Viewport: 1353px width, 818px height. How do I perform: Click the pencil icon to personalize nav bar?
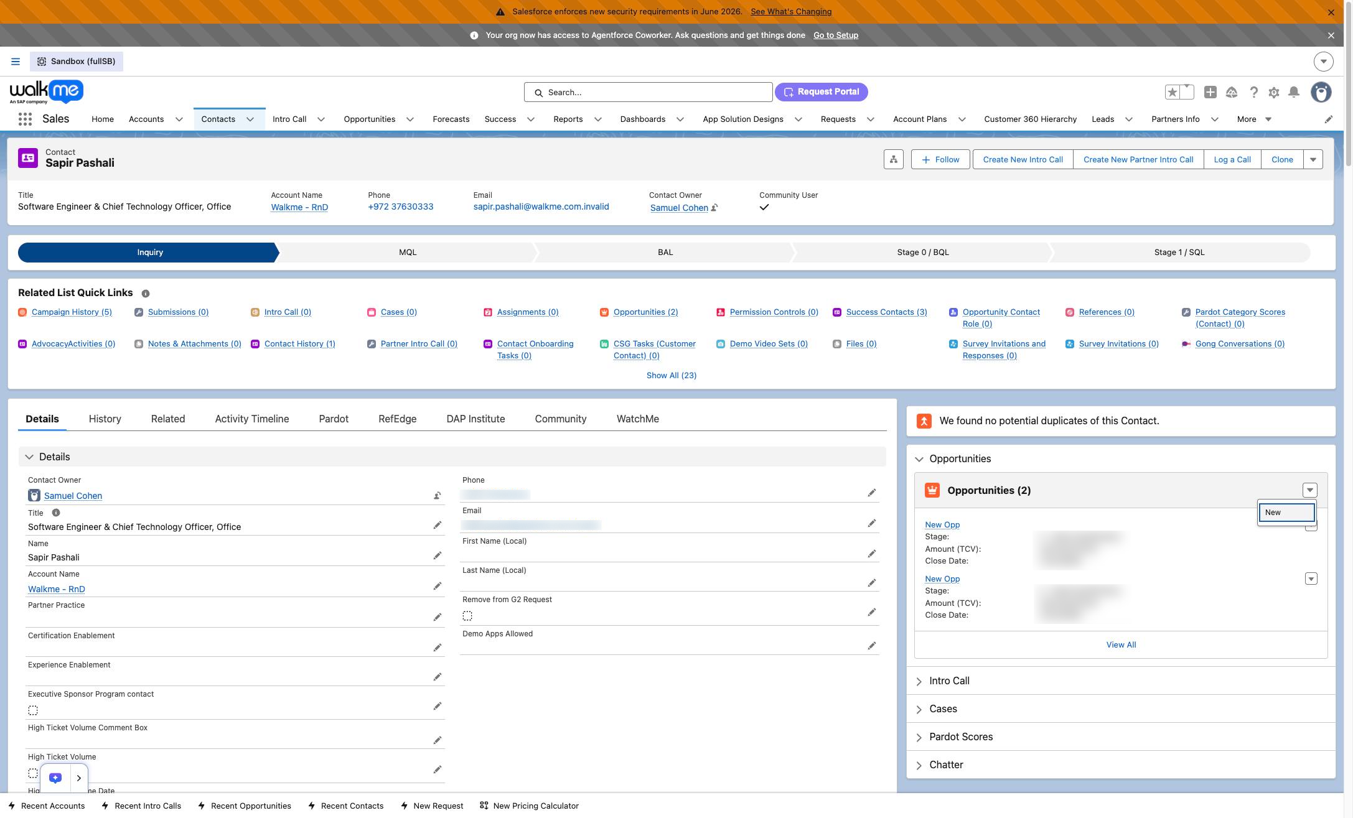click(x=1328, y=119)
